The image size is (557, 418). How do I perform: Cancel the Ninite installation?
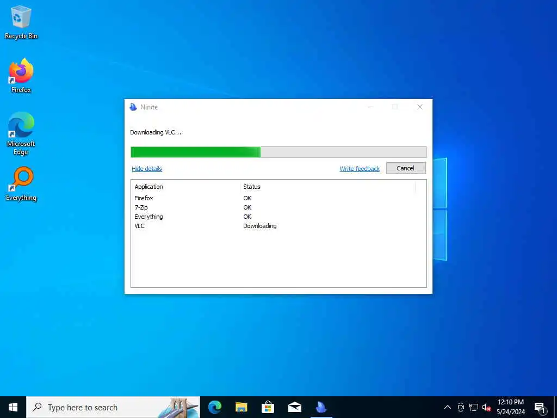coord(406,168)
